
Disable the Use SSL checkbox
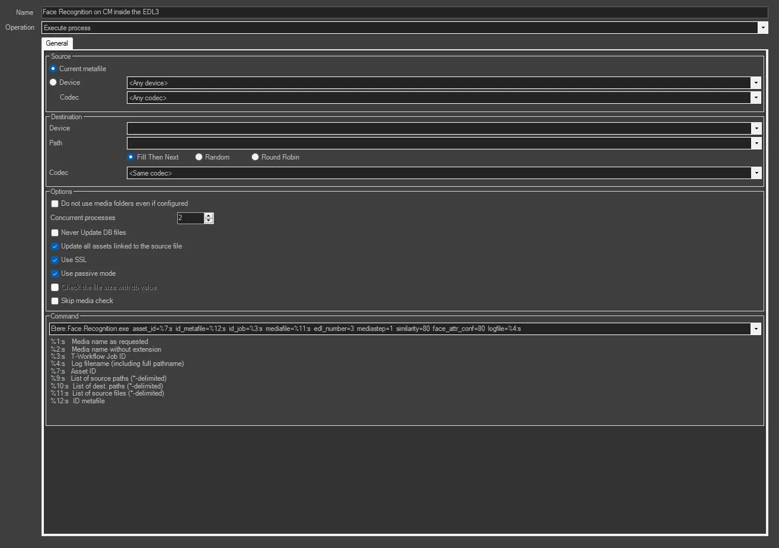(55, 260)
